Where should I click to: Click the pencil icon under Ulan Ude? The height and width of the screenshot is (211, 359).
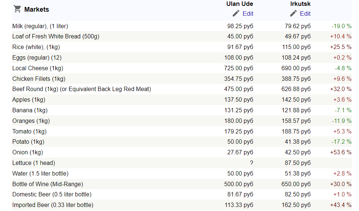point(236,14)
